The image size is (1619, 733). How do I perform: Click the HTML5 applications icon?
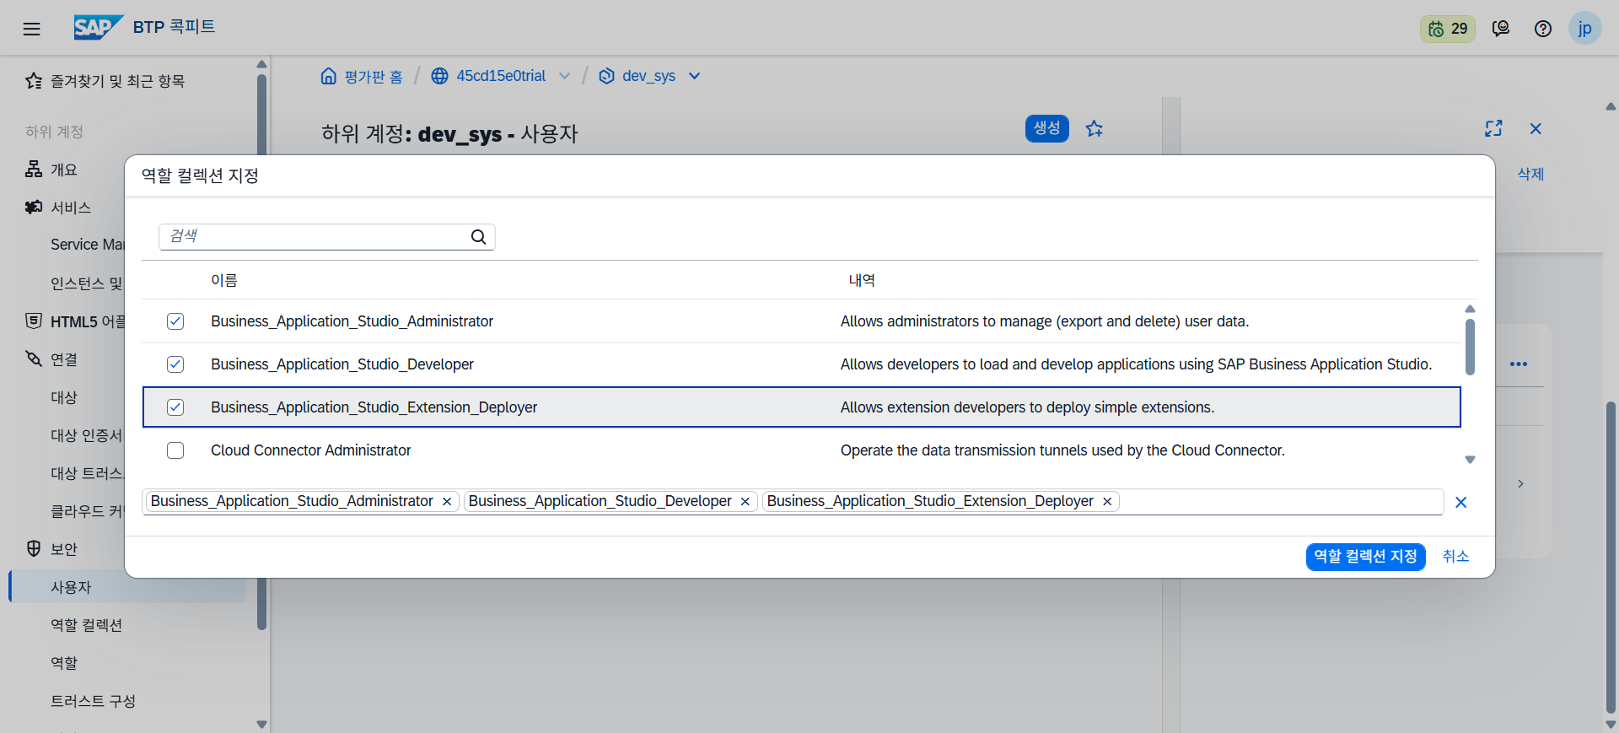click(34, 321)
